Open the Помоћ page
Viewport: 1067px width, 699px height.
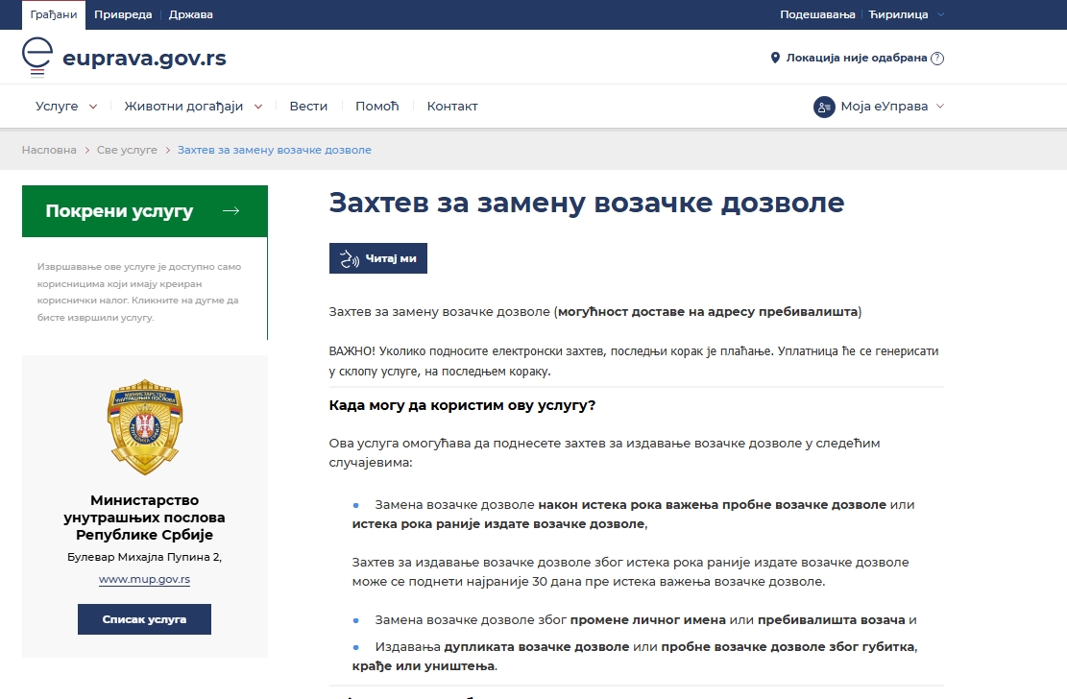377,107
